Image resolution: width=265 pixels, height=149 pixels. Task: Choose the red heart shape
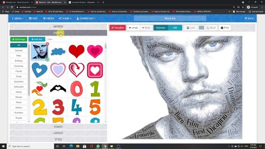(77, 51)
